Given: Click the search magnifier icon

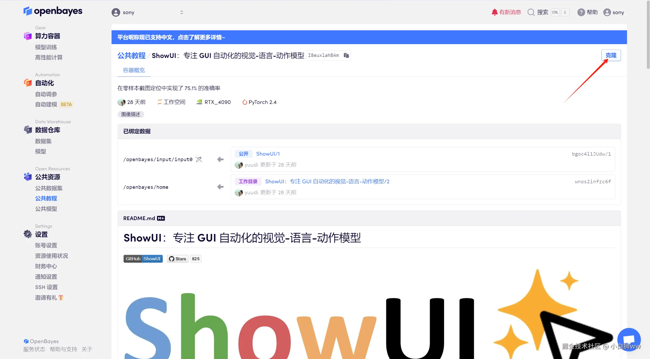Looking at the screenshot, I should 531,12.
